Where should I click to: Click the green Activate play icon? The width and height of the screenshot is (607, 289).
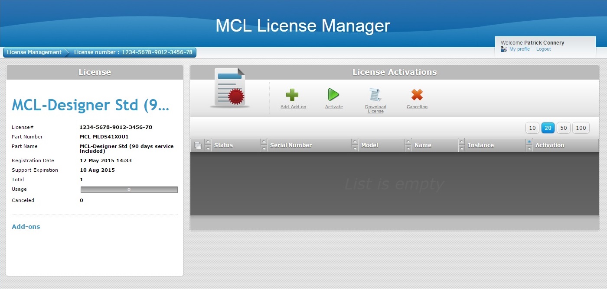click(x=333, y=95)
